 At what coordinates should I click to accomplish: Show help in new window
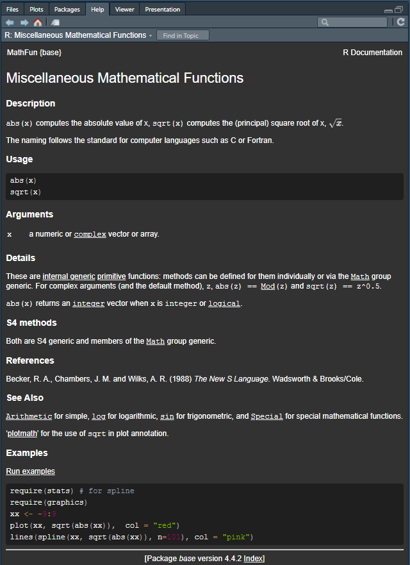[x=55, y=22]
